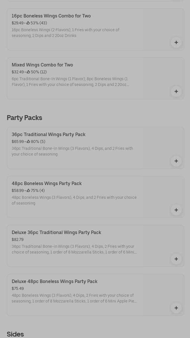Add Deluxe 48pc Boneless Wings Party Pack
The width and height of the screenshot is (190, 338).
[176, 308]
